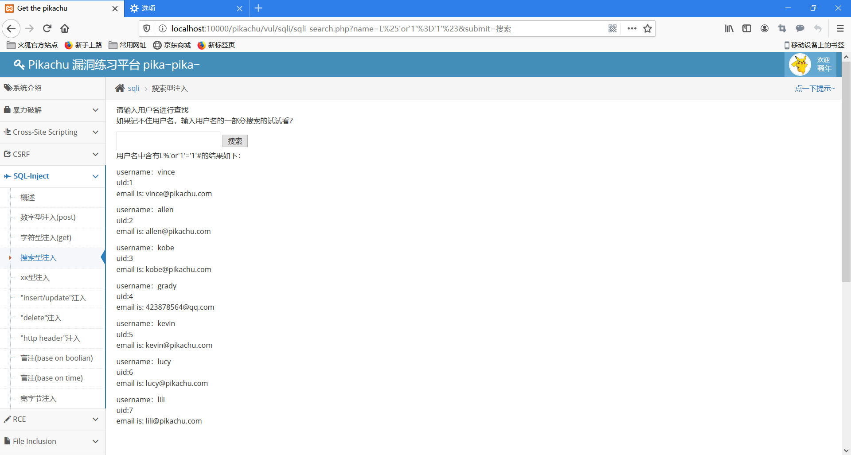Open the browser home page

(65, 28)
